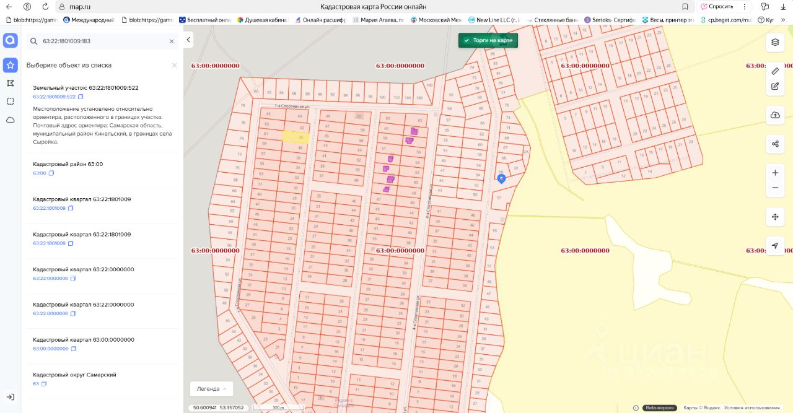Open parcel link 63:22:1801009:522
This screenshot has height=413, width=793.
pos(54,97)
